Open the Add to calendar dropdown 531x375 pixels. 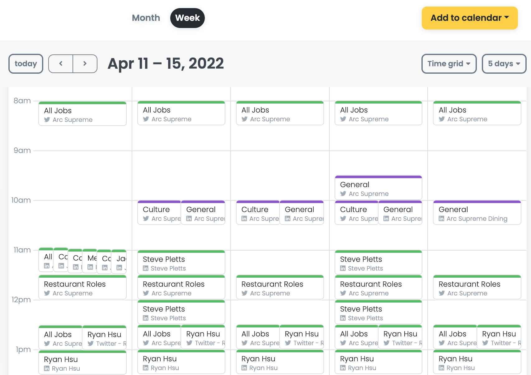coord(469,18)
